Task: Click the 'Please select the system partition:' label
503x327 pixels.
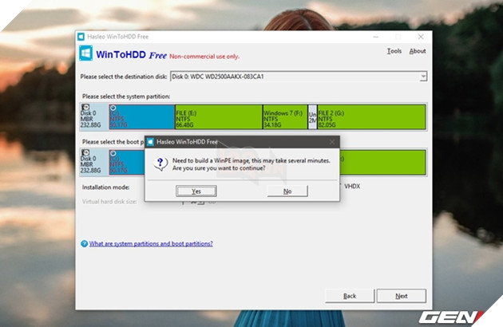Action: pos(126,97)
